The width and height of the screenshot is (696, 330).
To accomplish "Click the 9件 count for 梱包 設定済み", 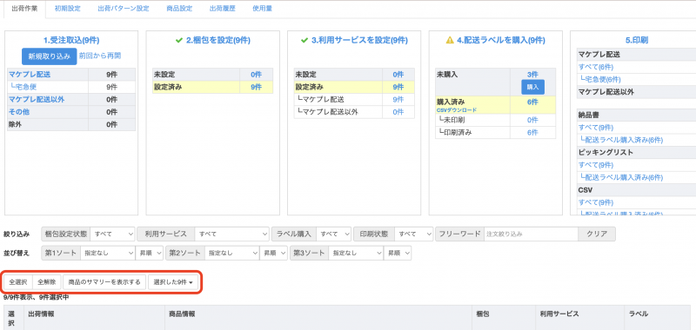I will (256, 87).
